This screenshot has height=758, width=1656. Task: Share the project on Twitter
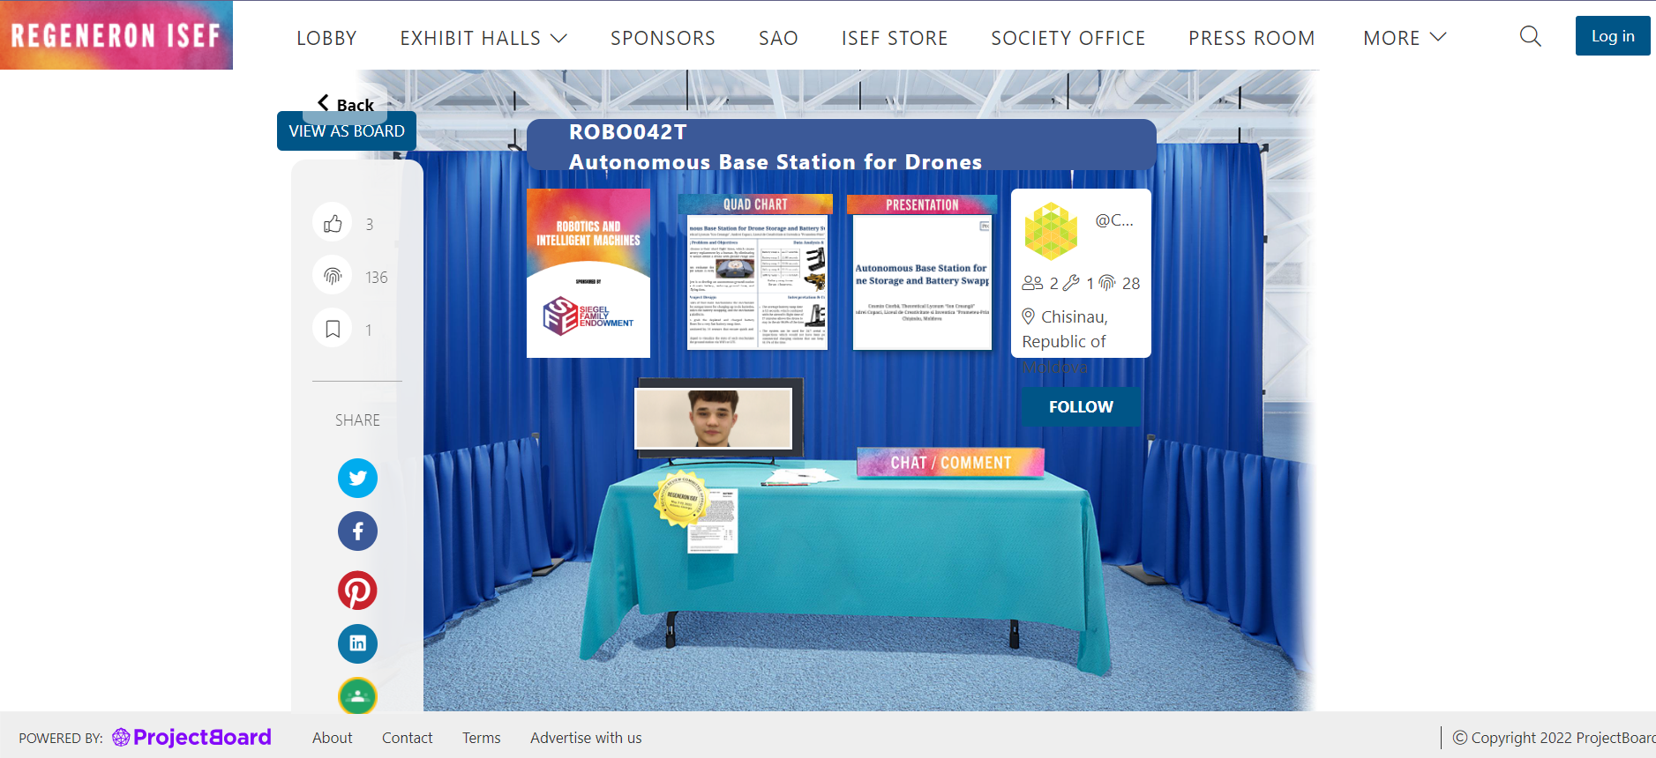357,478
